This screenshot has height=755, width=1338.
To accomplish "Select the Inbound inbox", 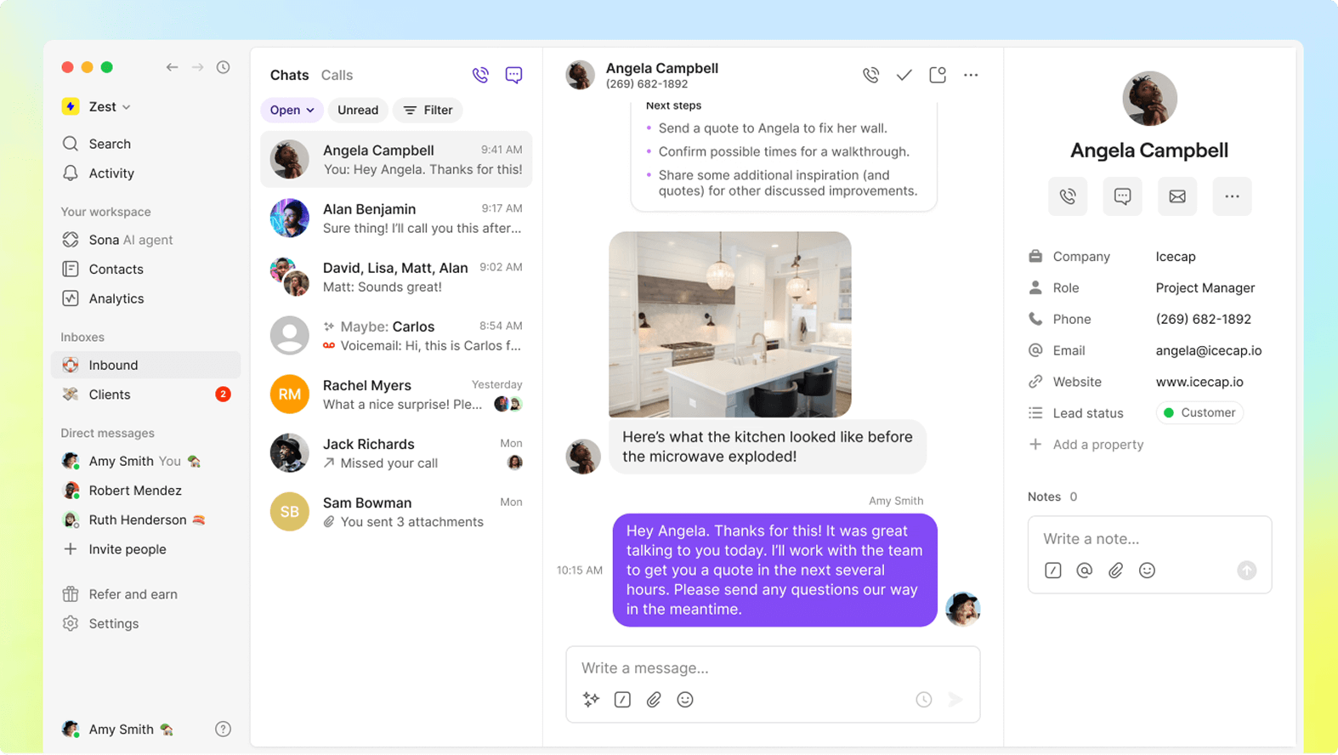I will click(x=145, y=365).
